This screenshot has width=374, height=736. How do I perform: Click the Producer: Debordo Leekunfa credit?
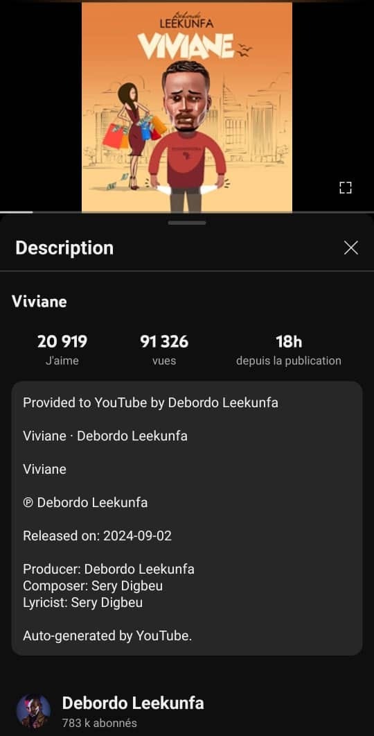click(x=109, y=570)
